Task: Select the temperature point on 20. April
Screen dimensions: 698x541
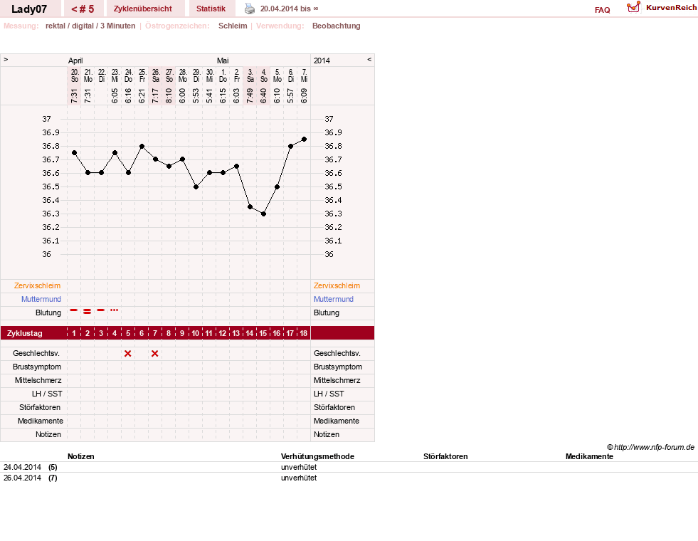Action: point(74,153)
